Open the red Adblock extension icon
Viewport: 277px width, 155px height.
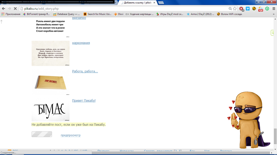pos(242,9)
